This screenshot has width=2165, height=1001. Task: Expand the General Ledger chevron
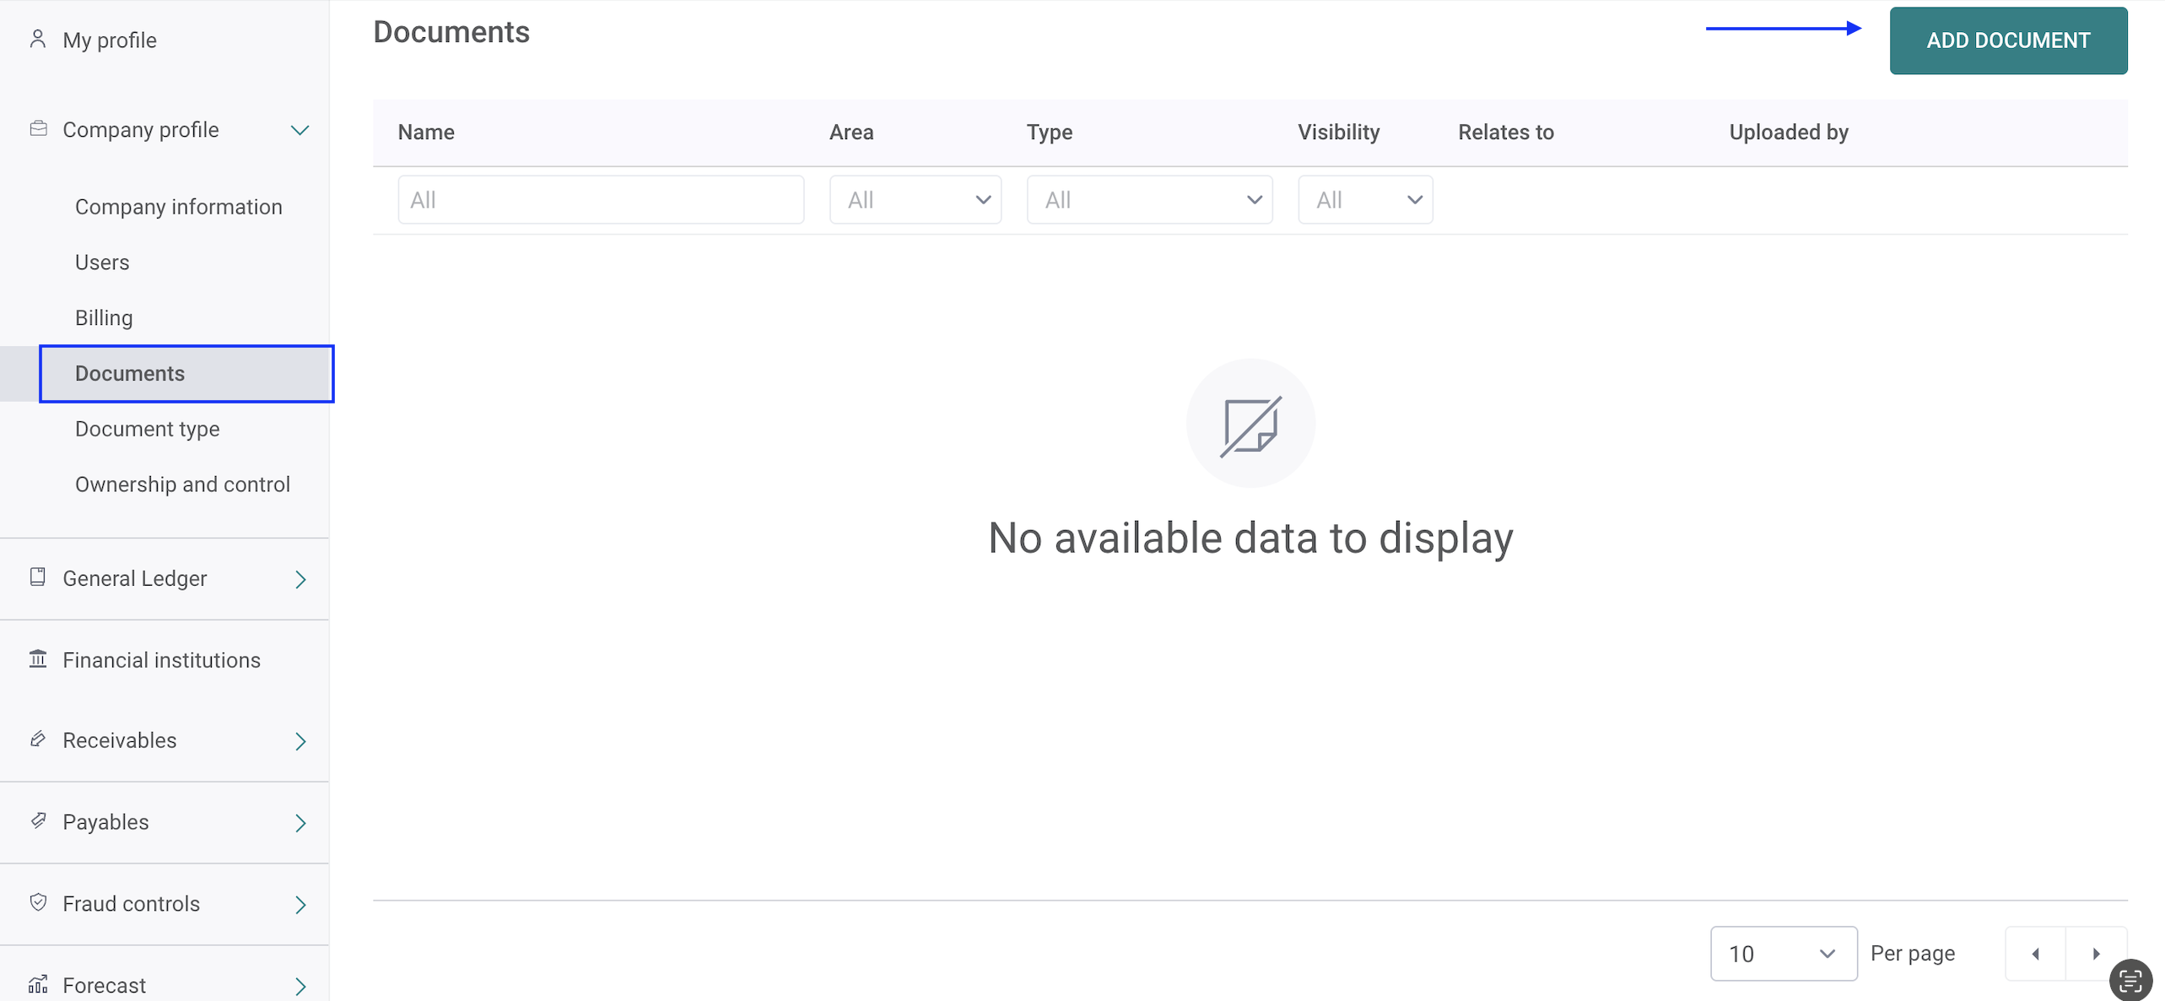300,579
